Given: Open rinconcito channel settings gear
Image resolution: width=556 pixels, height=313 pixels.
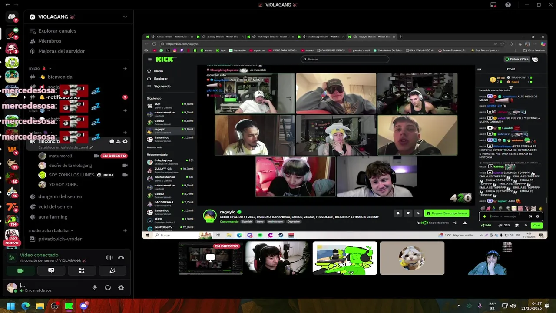Looking at the screenshot, I should click(125, 141).
